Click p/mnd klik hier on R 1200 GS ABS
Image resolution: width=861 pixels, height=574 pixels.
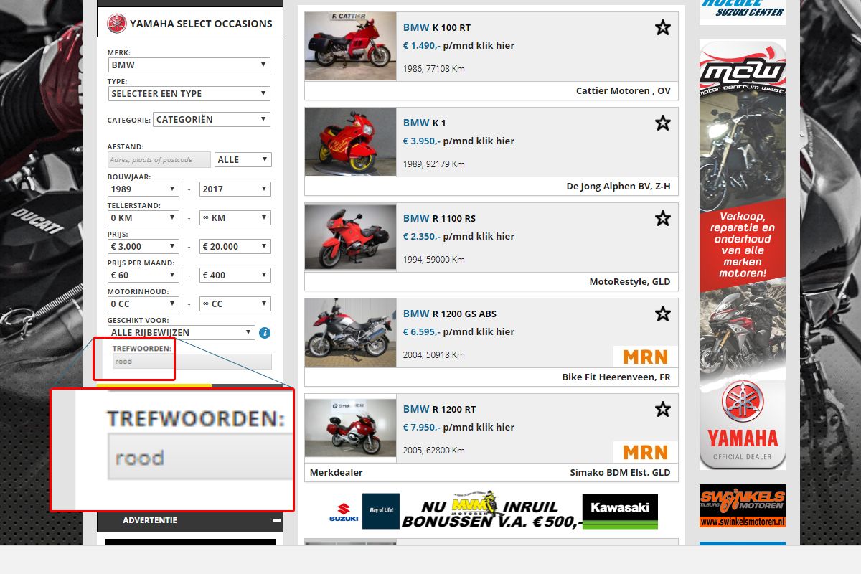coord(479,332)
